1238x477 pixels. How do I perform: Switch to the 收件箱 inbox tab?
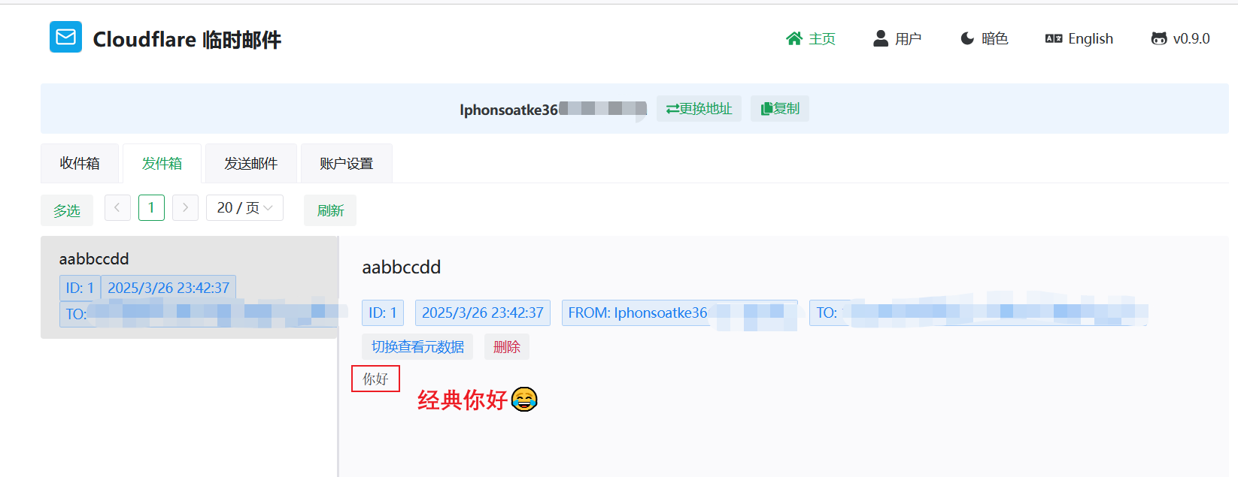pos(80,163)
